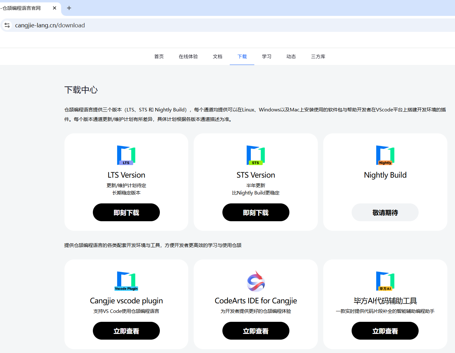Open site information icon in address bar

(x=7, y=25)
